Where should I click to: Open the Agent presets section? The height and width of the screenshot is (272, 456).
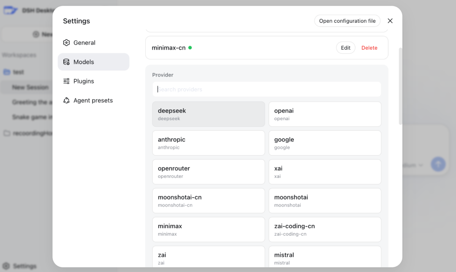point(93,100)
